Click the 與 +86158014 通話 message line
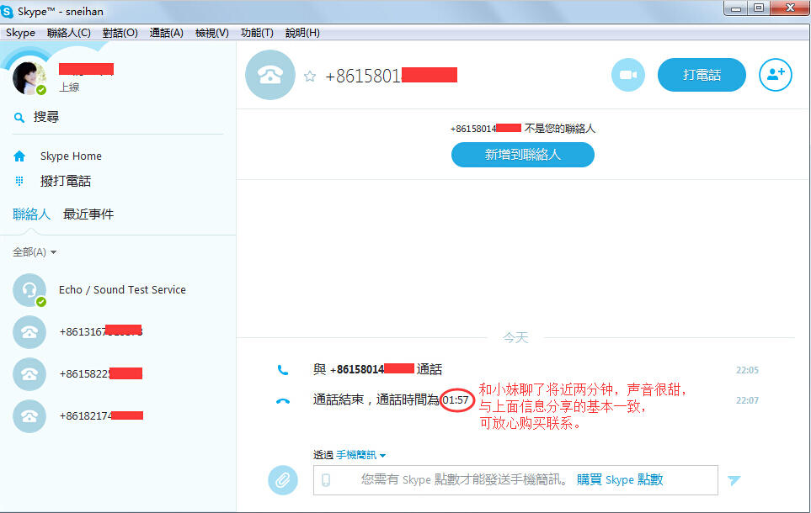811x513 pixels. (x=377, y=369)
